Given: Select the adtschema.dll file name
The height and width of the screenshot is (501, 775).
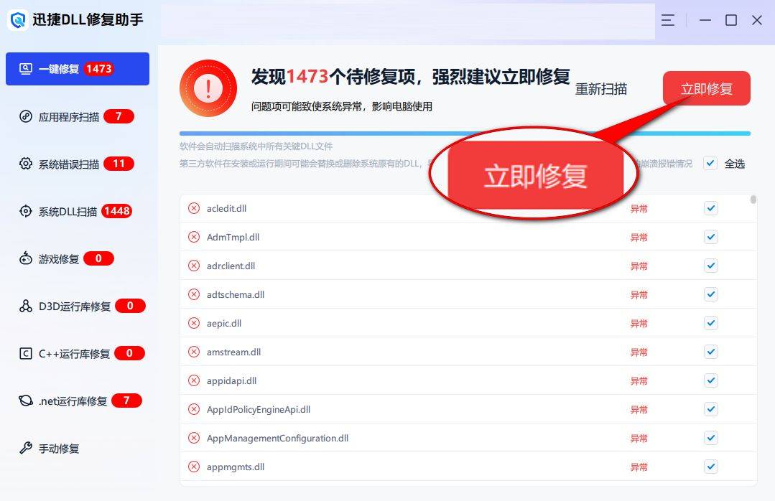Looking at the screenshot, I should pos(236,294).
